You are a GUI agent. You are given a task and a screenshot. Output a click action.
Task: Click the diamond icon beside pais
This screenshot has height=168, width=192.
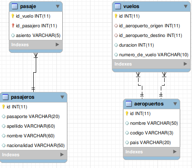pyautogui.click(x=127, y=142)
